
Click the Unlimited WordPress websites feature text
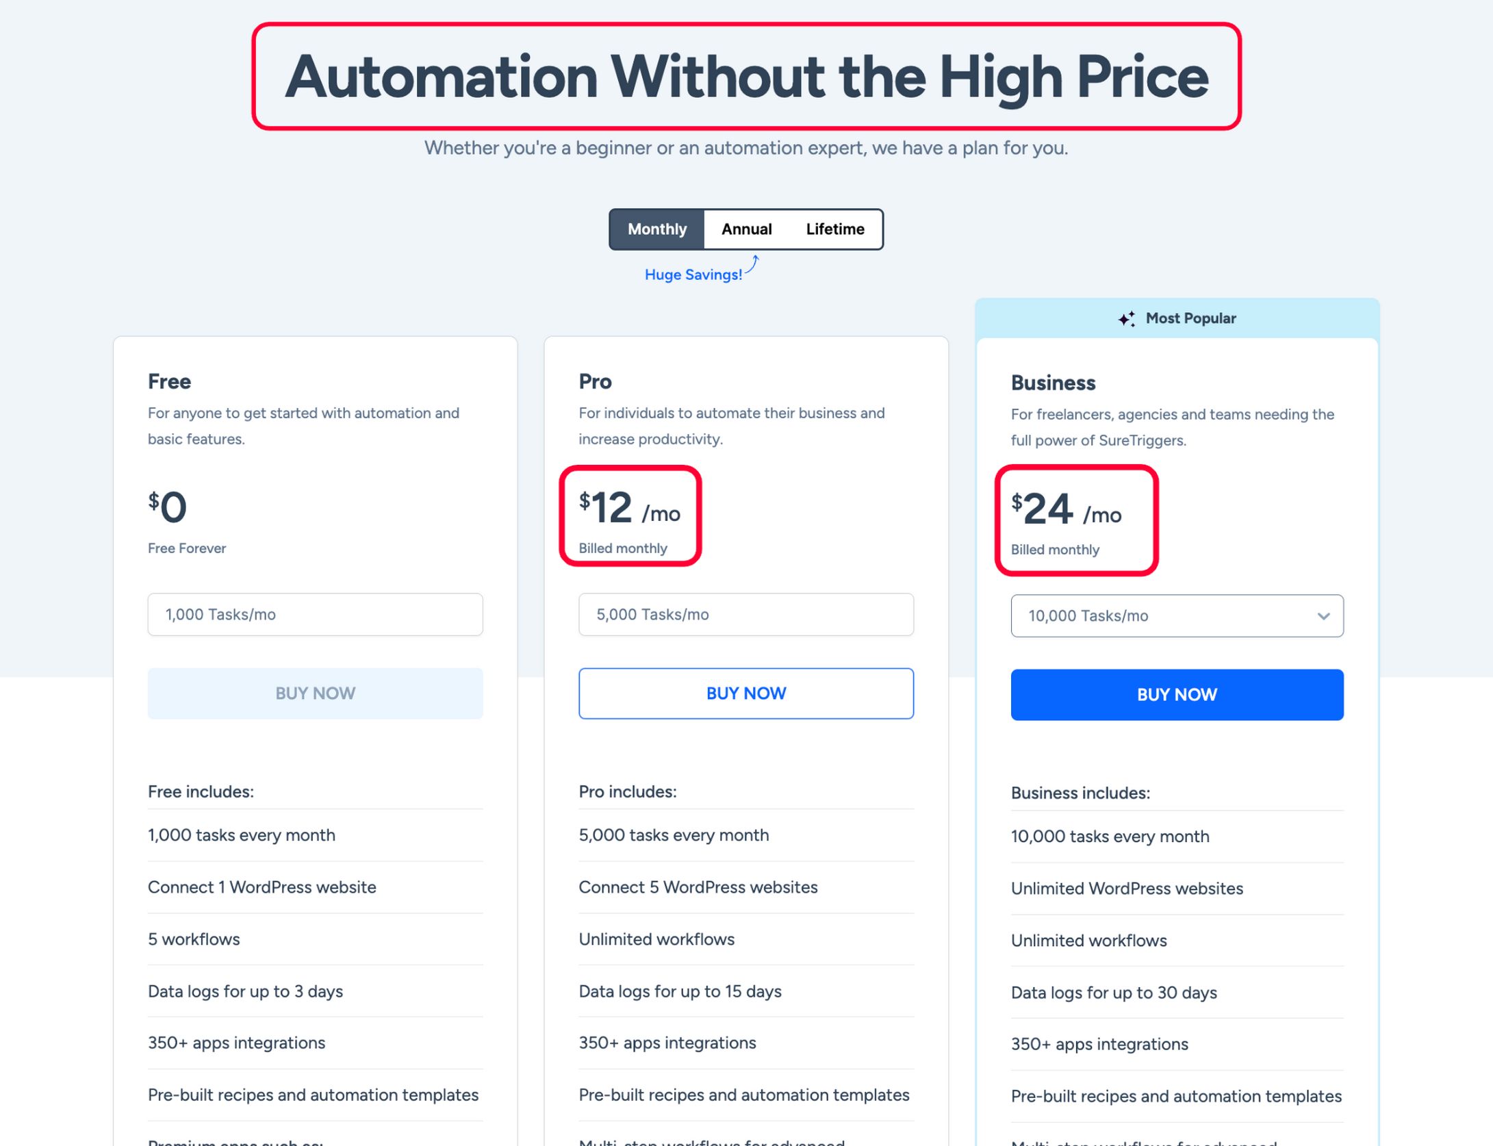(1126, 888)
